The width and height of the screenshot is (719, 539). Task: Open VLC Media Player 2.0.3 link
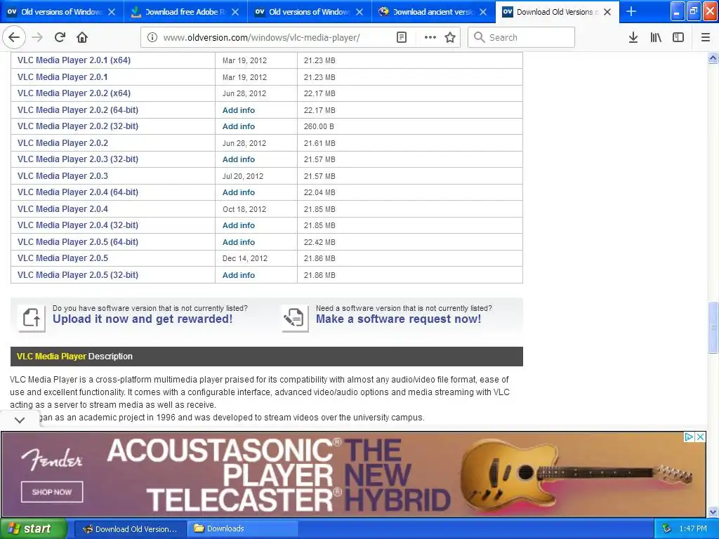pyautogui.click(x=62, y=176)
